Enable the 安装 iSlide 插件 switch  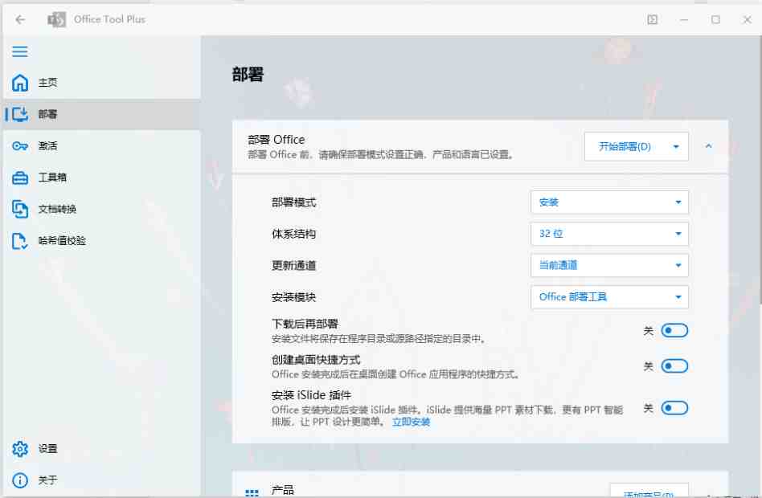(675, 408)
